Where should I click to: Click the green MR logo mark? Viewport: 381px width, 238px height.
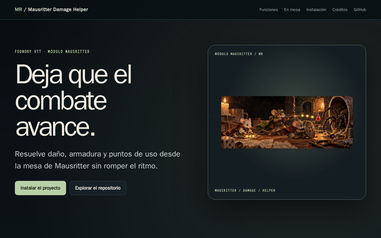coord(18,10)
